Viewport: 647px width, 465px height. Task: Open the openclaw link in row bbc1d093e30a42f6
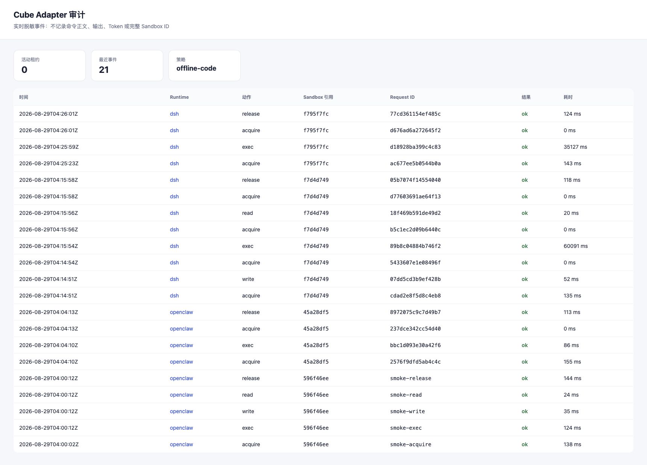coord(181,345)
